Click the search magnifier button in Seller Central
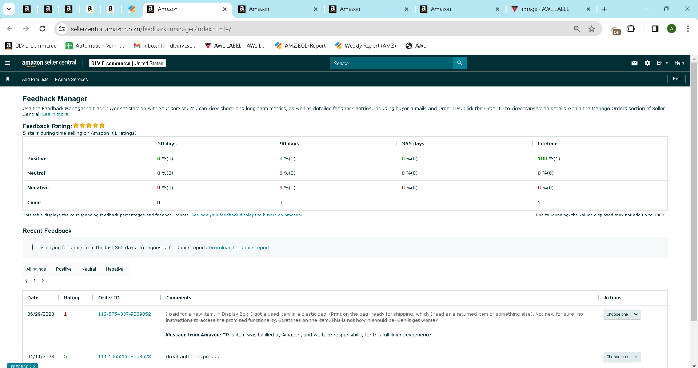This screenshot has height=368, width=698. point(460,63)
